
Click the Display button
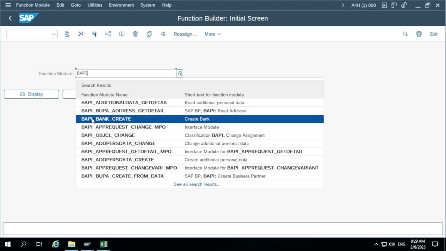tap(31, 94)
